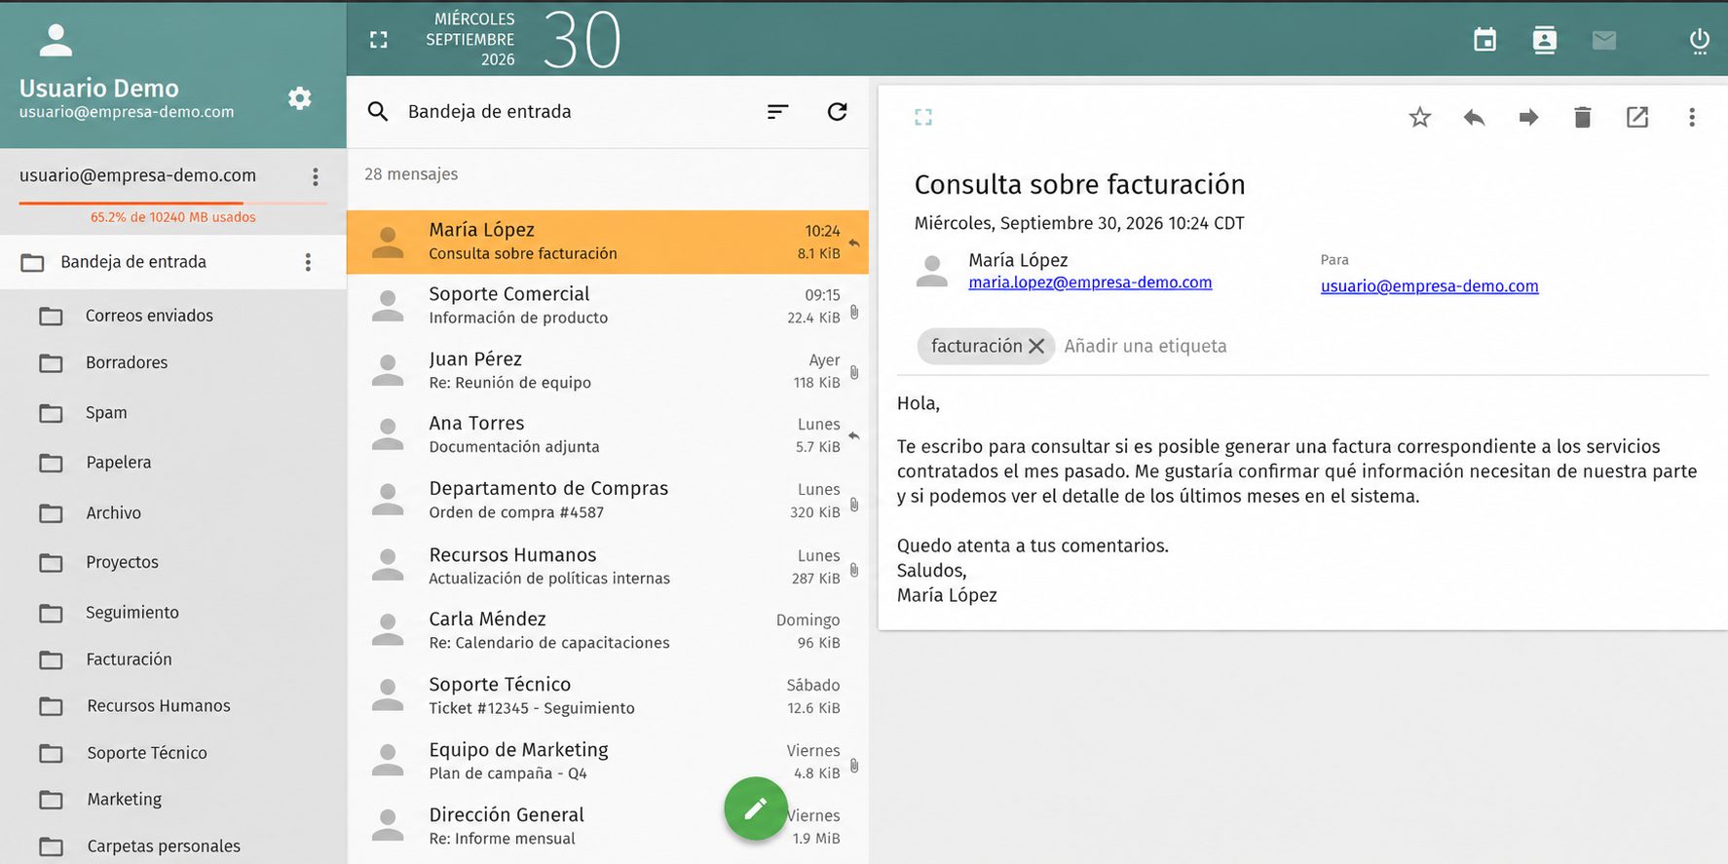Click the account usuario@empresa-demo.com row
1728x864 pixels.
[x=173, y=176]
